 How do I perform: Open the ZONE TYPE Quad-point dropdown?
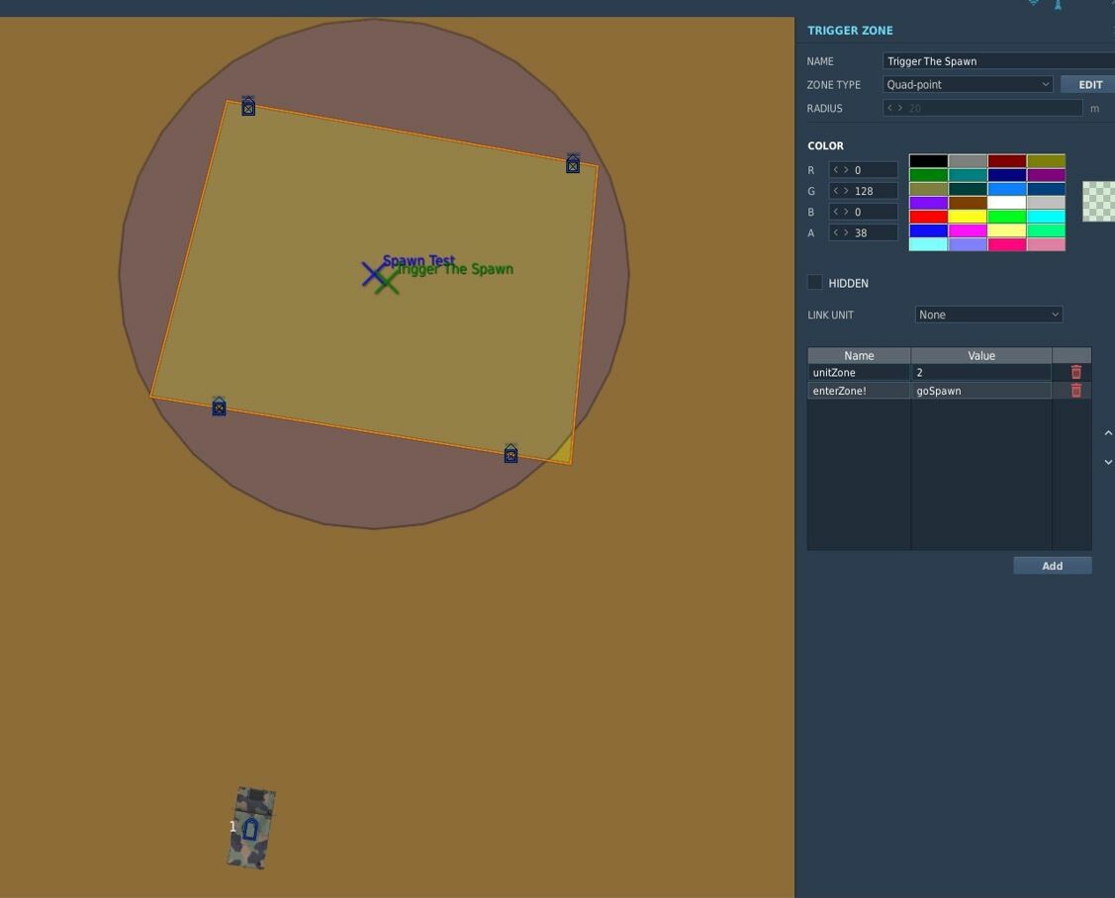968,85
